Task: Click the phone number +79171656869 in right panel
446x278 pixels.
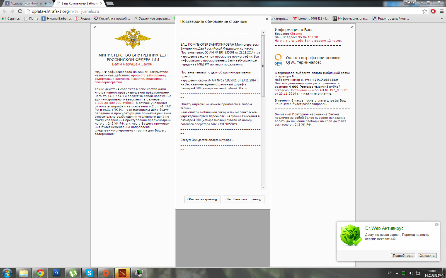Action: coord(325,80)
